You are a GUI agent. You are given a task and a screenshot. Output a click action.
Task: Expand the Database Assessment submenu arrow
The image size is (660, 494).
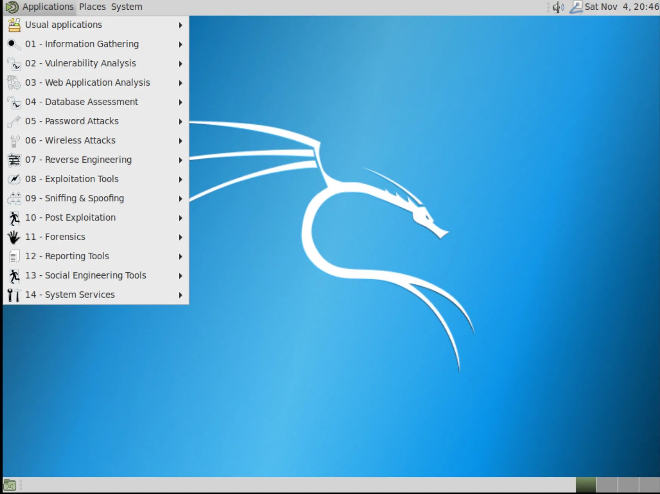click(x=181, y=102)
